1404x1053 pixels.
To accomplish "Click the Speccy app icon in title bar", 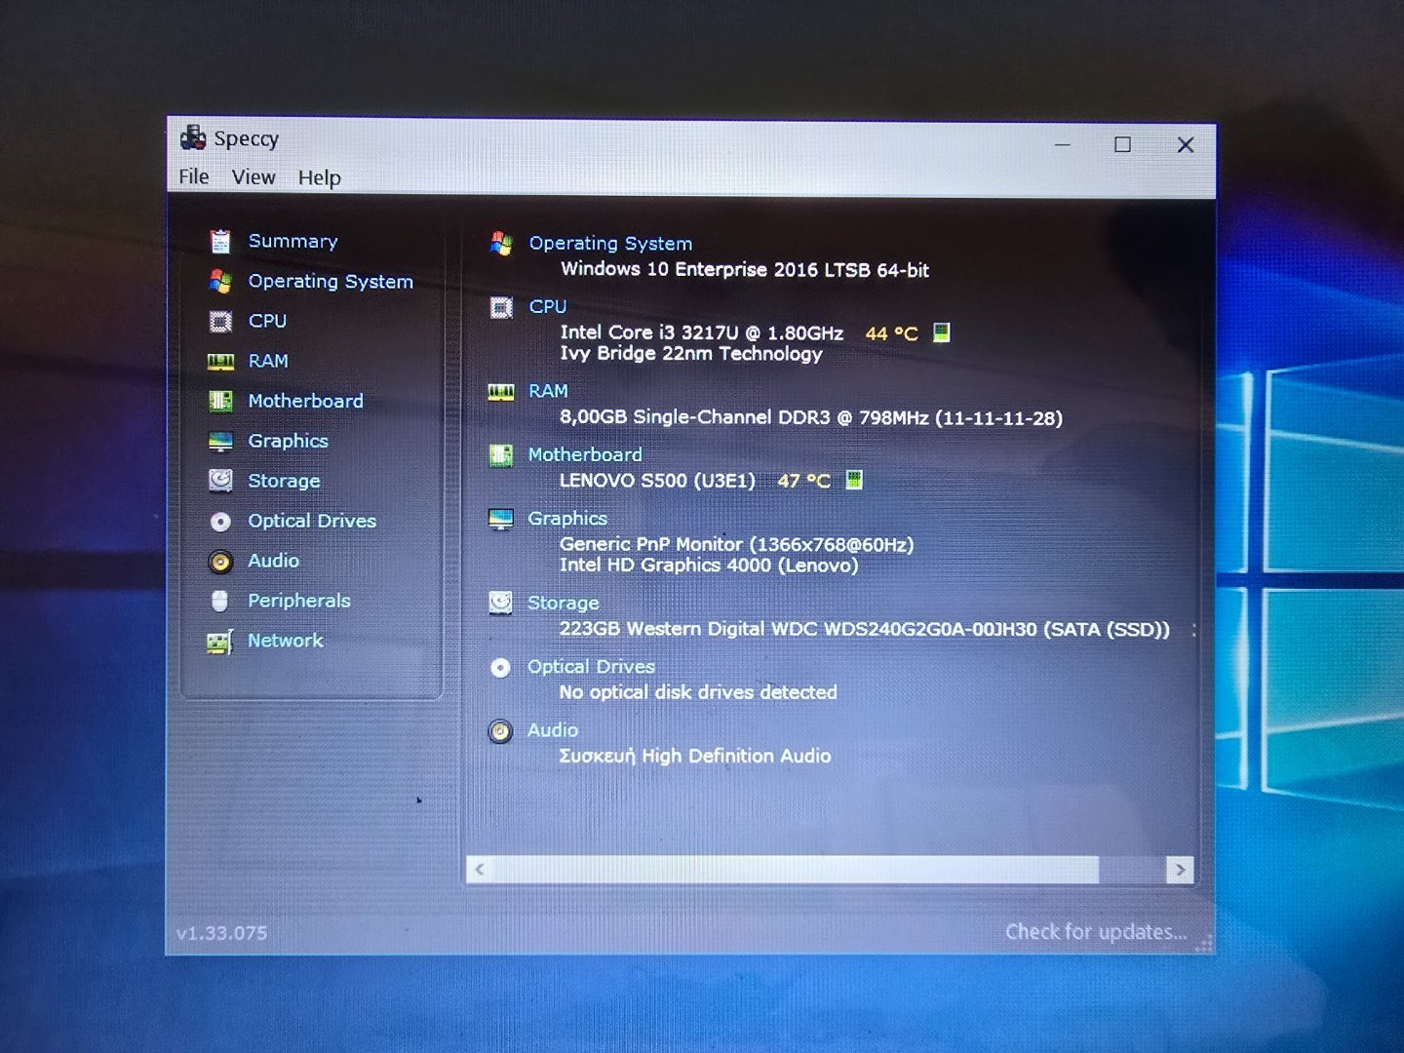I will (193, 137).
